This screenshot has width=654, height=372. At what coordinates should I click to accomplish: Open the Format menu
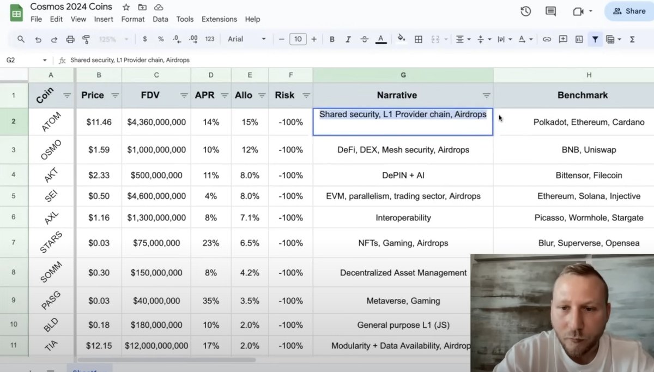[x=133, y=19]
